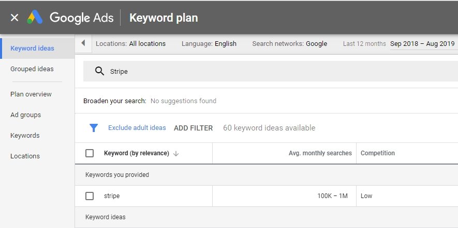This screenshot has width=458, height=228.
Task: Click the Last 12 months label
Action: pos(364,44)
